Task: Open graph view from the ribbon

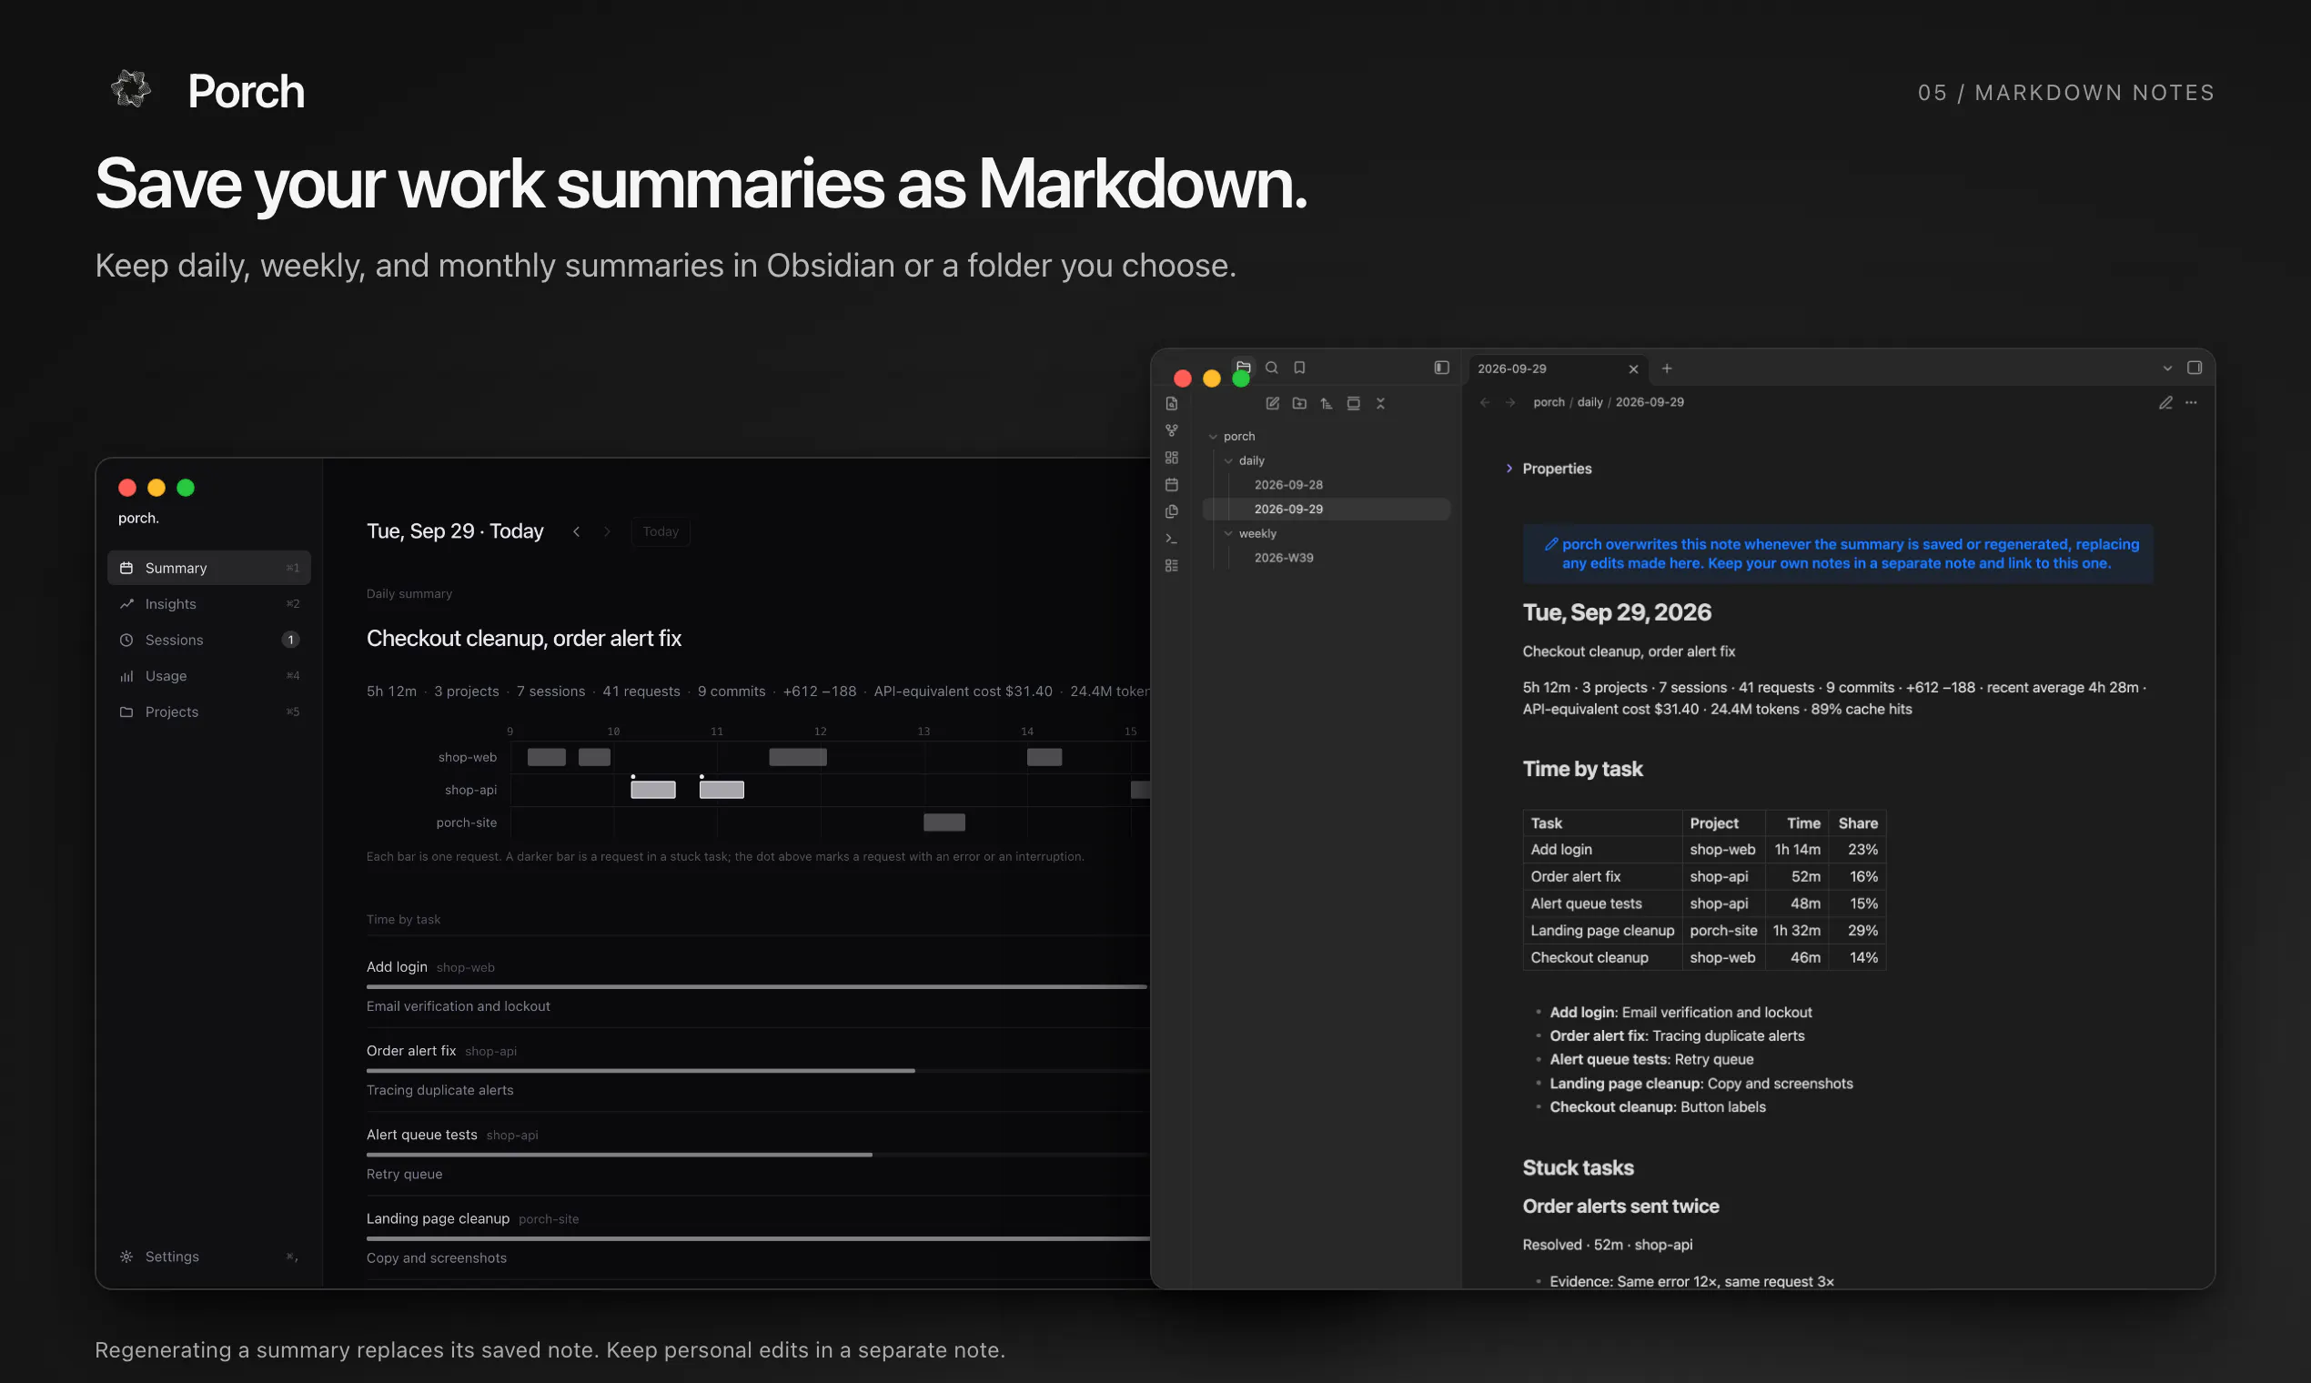Action: click(1171, 430)
